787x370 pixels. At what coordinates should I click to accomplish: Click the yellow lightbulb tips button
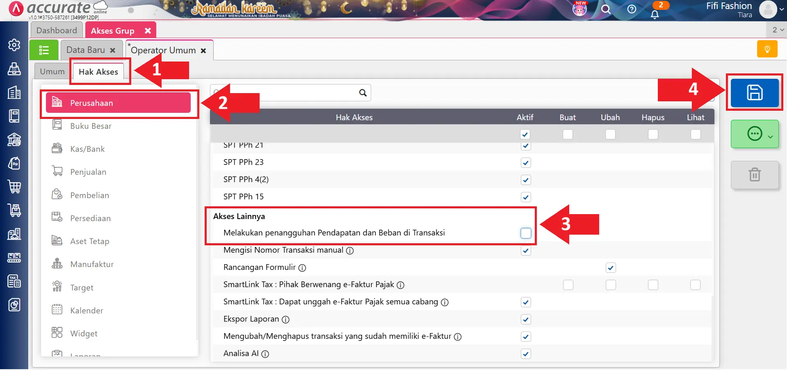click(x=767, y=49)
